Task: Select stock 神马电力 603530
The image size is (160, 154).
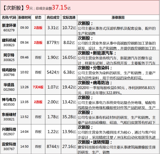Action: point(9,102)
